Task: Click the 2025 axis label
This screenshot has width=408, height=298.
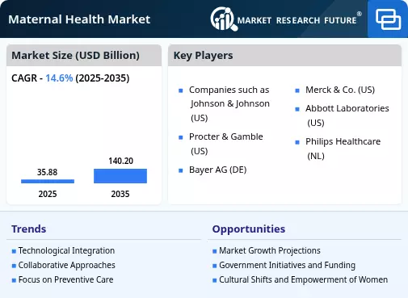Action: [x=48, y=194]
